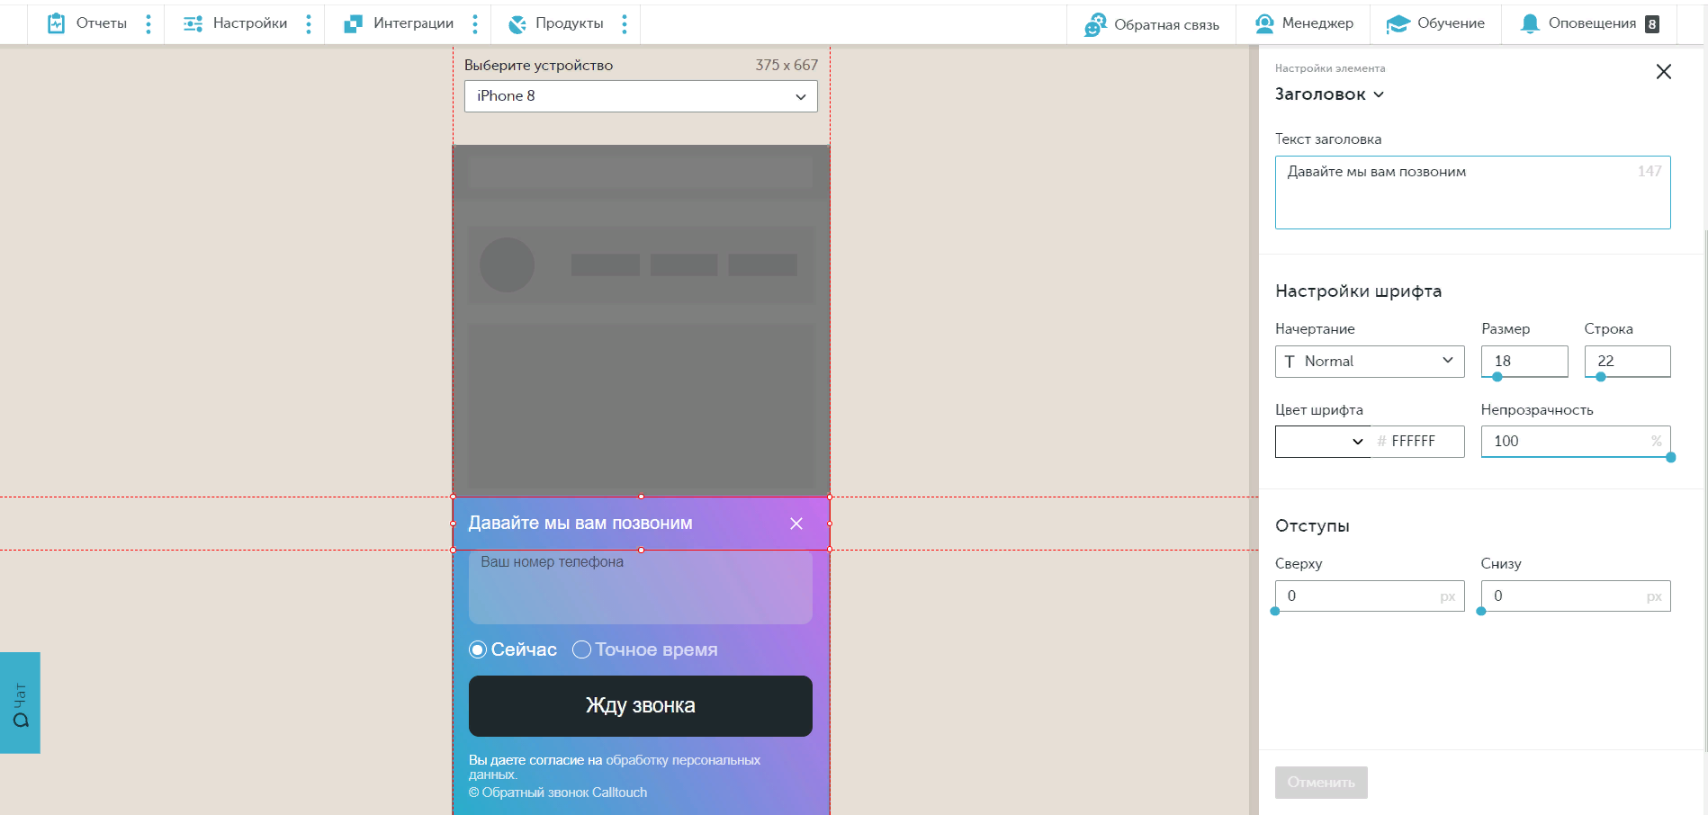Click the Настройки sliders icon
The height and width of the screenshot is (815, 1708).
point(193,23)
